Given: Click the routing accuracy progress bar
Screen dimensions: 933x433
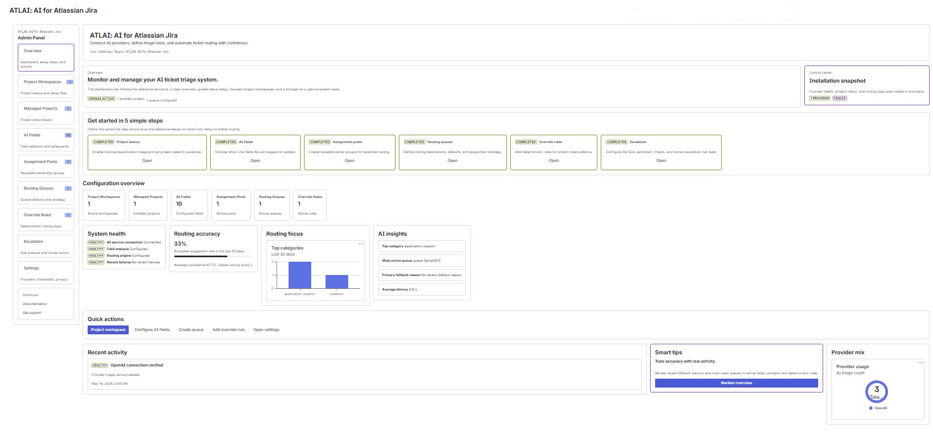Looking at the screenshot, I should (x=214, y=257).
